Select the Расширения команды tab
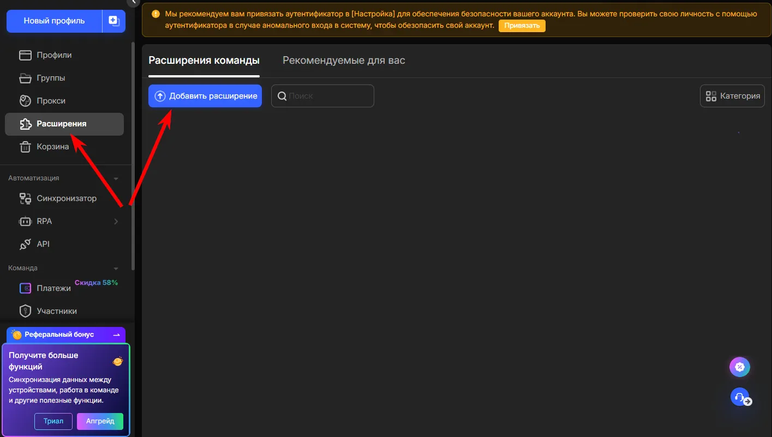Screen dimensions: 772x437 [x=204, y=60]
